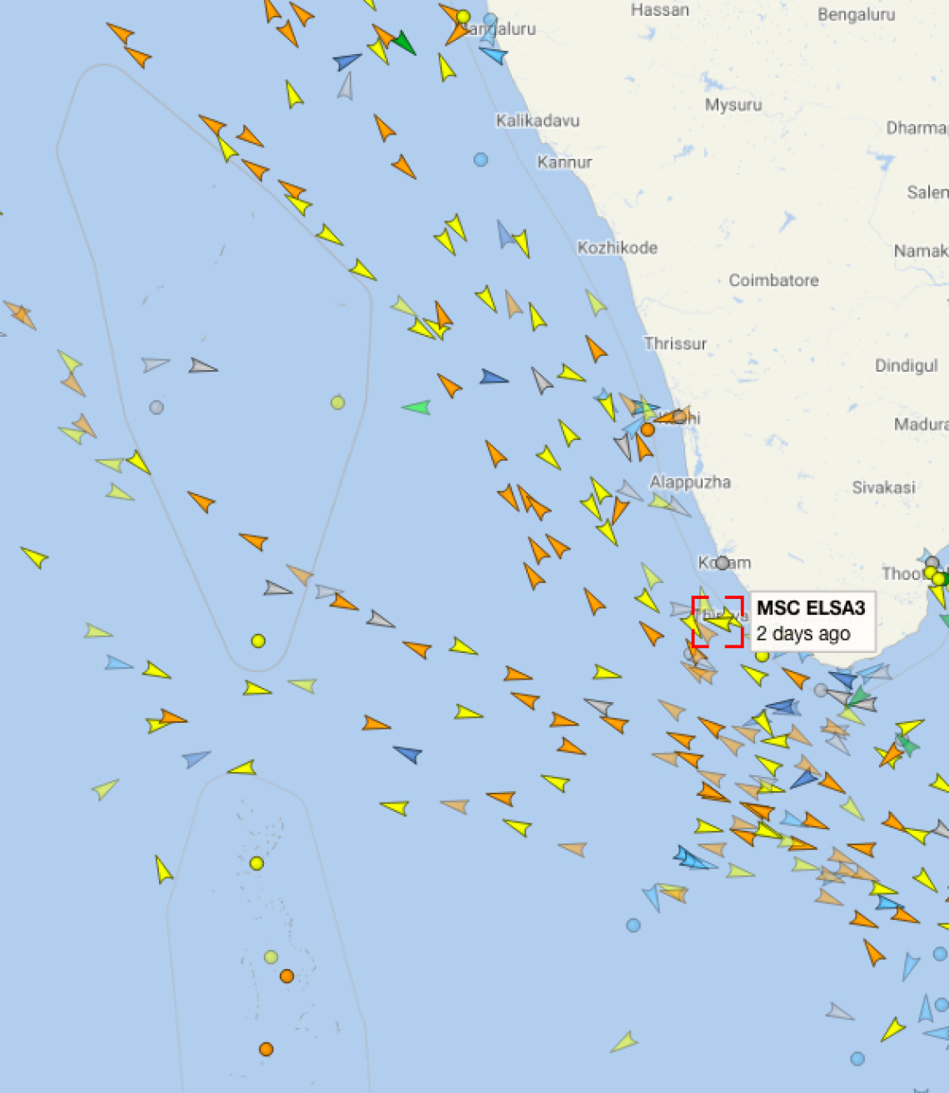This screenshot has height=1093, width=949.
Task: Click the gray dot on Kollam label
Action: pyautogui.click(x=723, y=563)
